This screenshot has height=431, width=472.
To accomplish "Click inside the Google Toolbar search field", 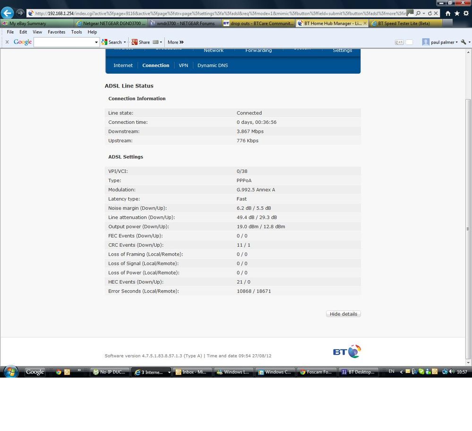I will 64,42.
